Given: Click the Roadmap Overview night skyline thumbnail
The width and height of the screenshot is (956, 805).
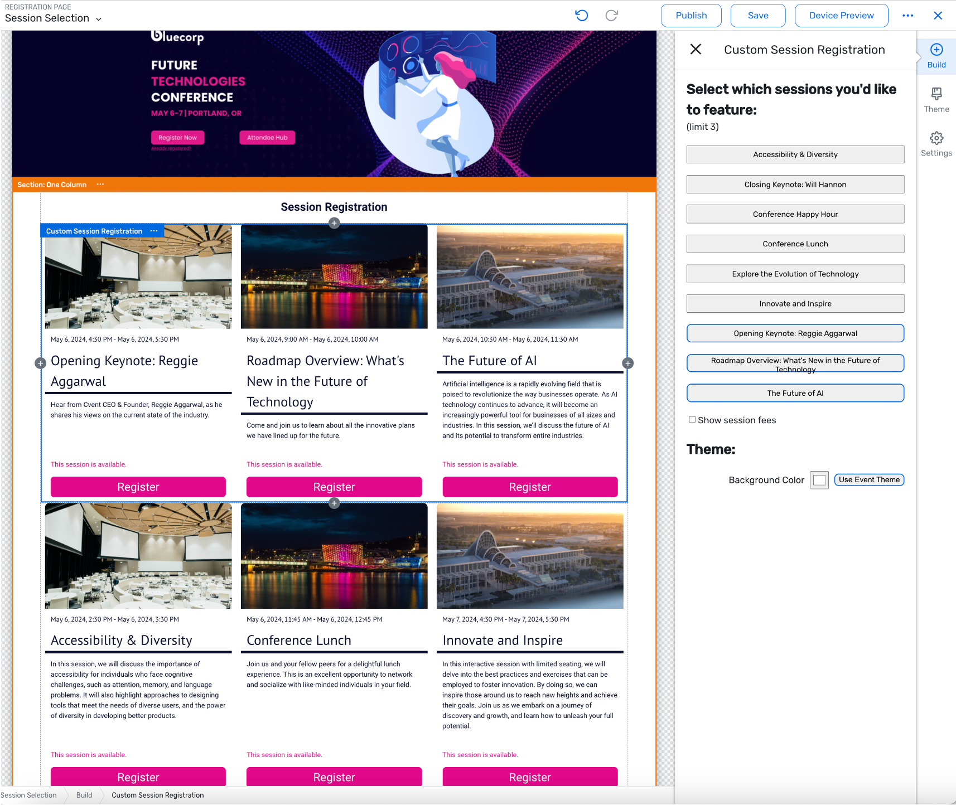Looking at the screenshot, I should coord(334,277).
